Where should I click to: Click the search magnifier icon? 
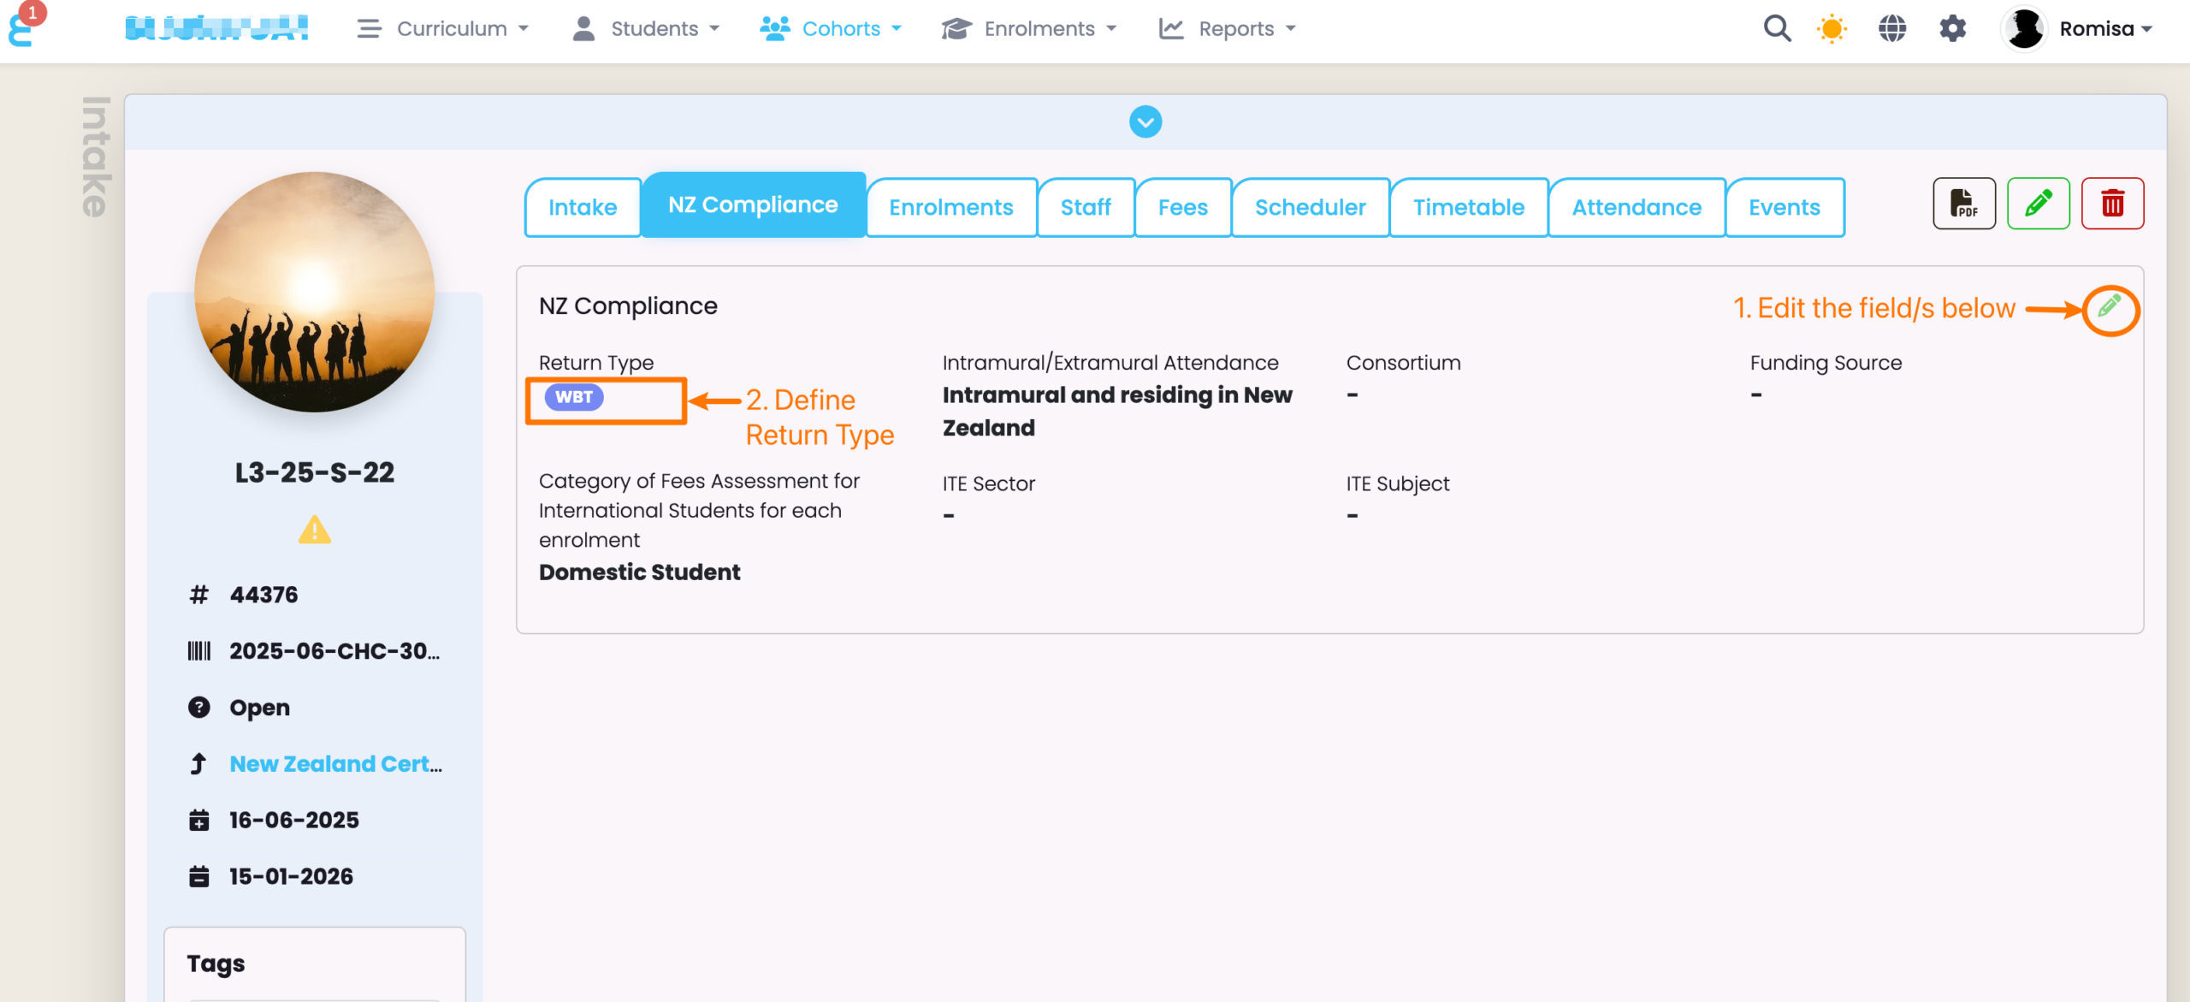coord(1777,29)
